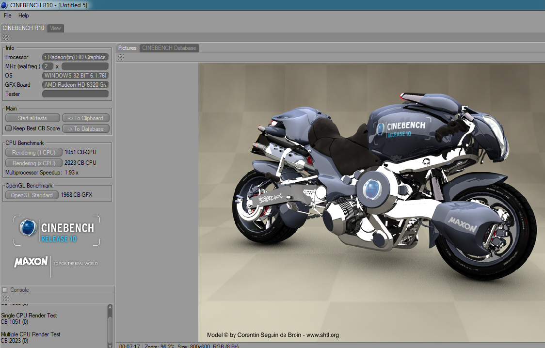Click the Multiprocessor Speedup 1.93 x value
This screenshot has height=348, width=545.
[71, 173]
